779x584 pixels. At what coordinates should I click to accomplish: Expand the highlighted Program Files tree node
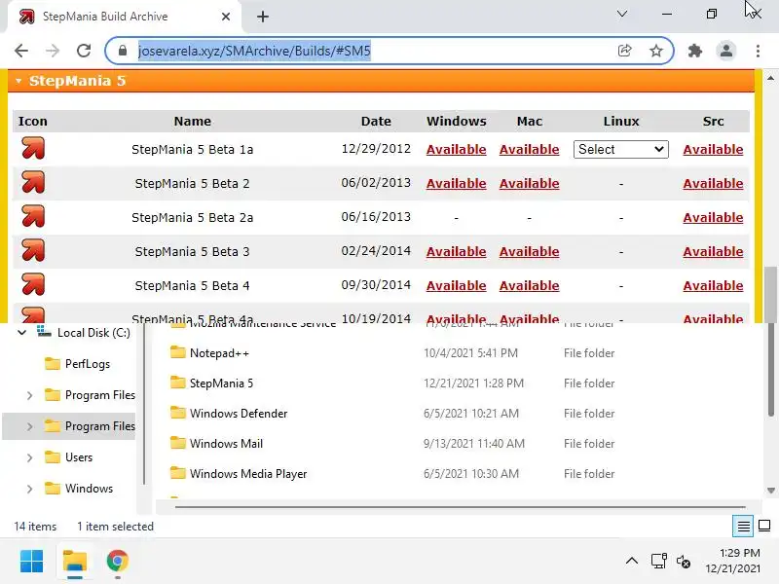pyautogui.click(x=29, y=426)
